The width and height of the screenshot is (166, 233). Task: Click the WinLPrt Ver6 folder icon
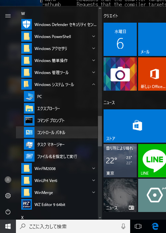click(27, 180)
